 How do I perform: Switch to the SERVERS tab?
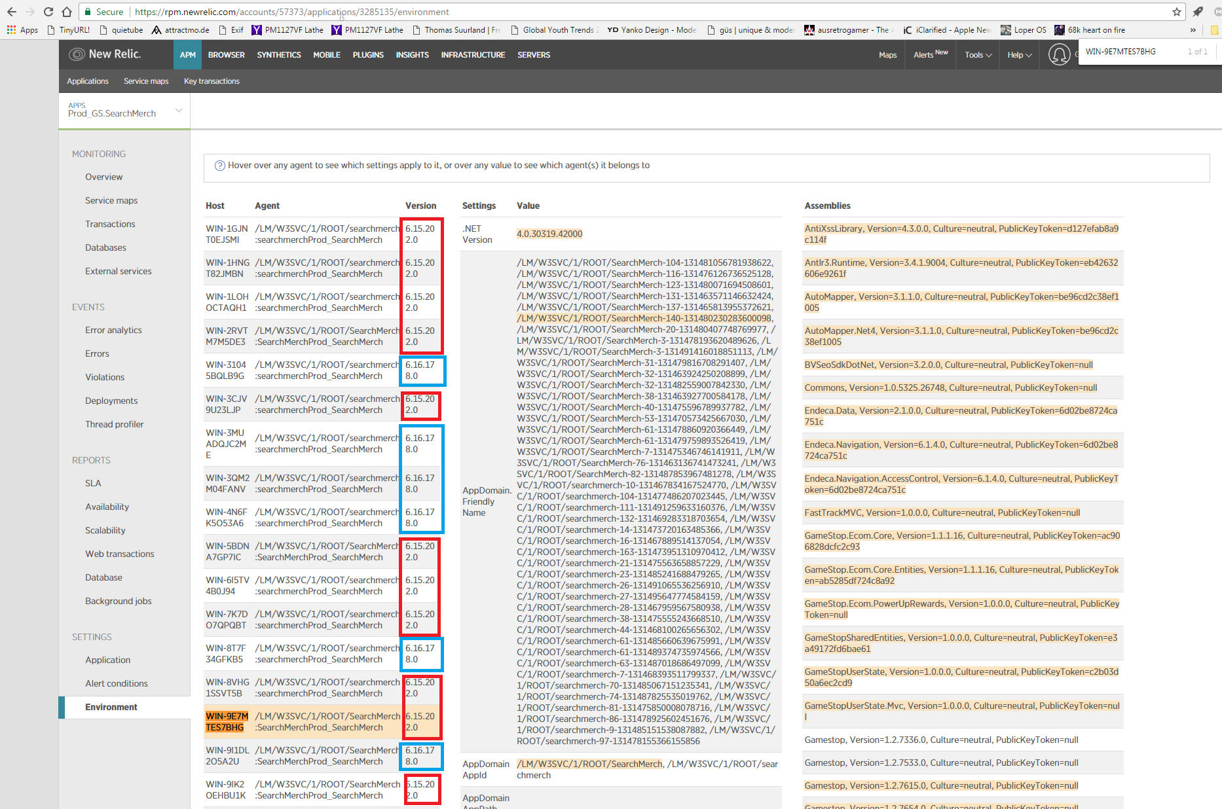534,55
